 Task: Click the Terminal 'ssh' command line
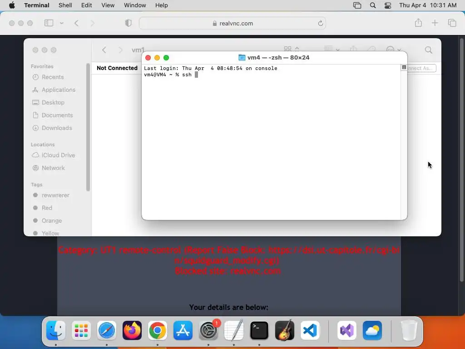pos(171,75)
